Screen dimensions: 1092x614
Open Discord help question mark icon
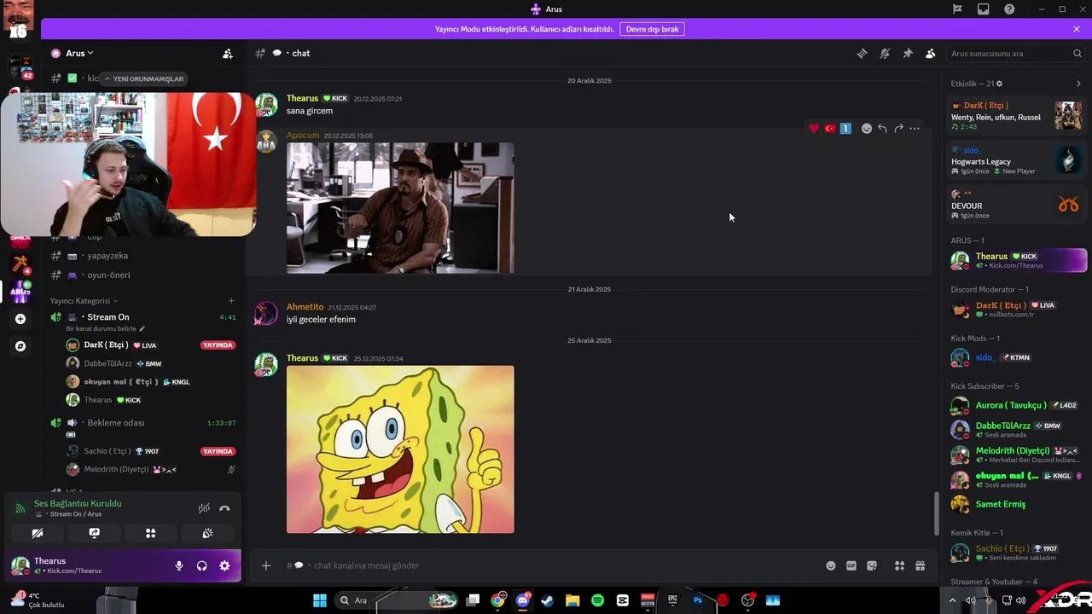point(1009,9)
